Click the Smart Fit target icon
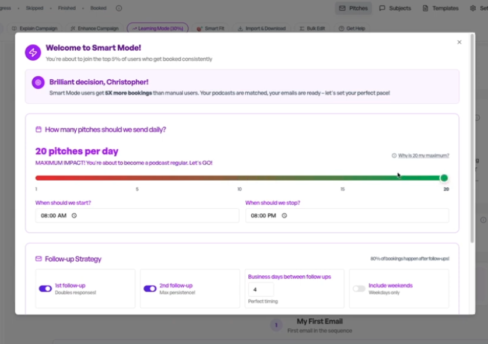Screen dimensions: 488x344 199,29
